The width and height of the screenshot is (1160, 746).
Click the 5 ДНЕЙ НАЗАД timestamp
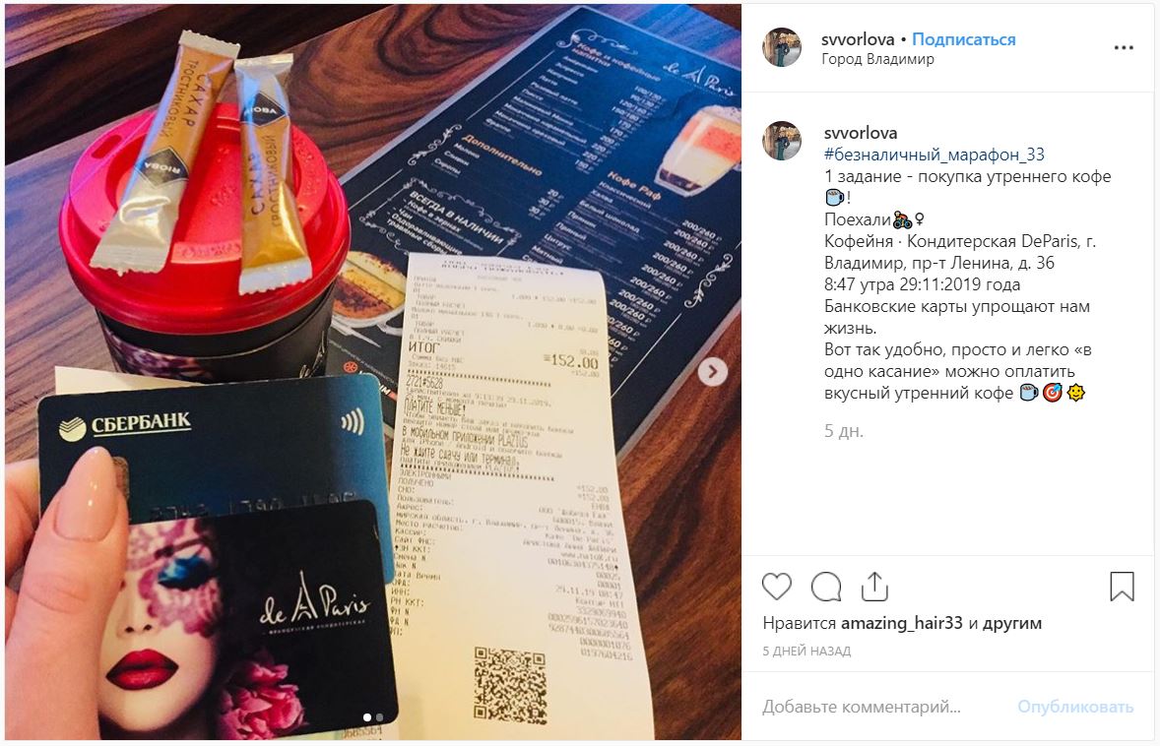click(x=806, y=652)
